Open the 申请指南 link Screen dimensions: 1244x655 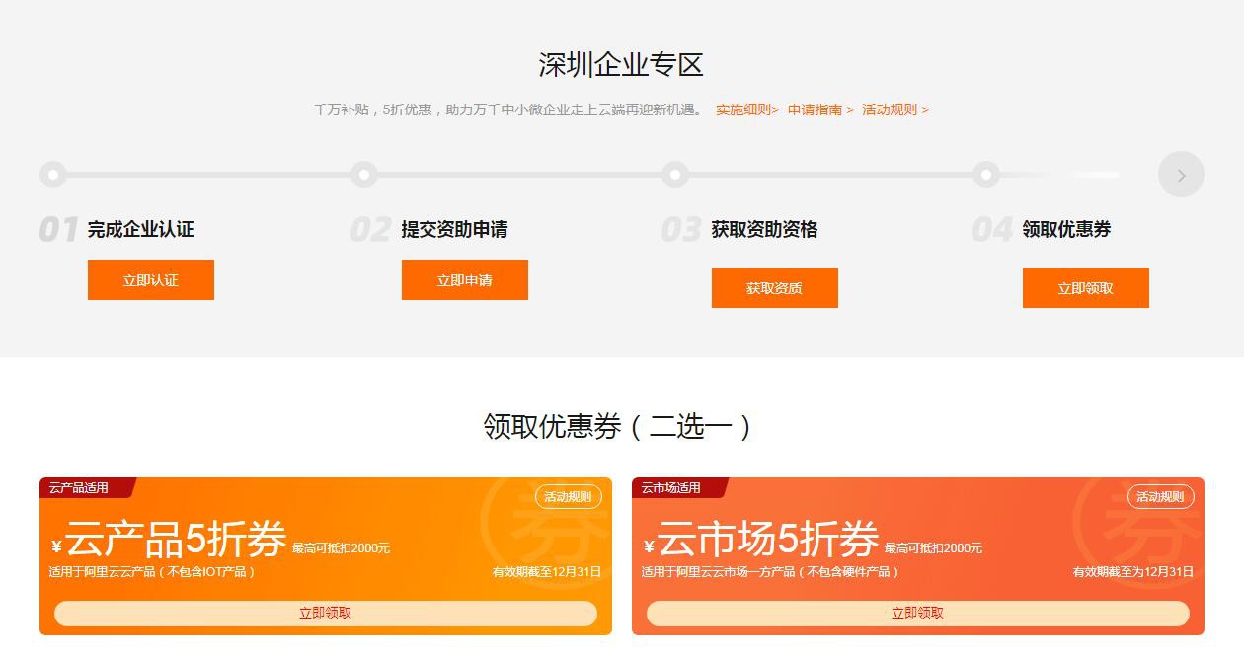click(x=820, y=109)
